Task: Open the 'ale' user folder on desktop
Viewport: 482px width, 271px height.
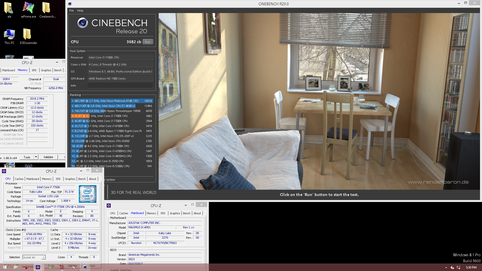Action: point(9,10)
